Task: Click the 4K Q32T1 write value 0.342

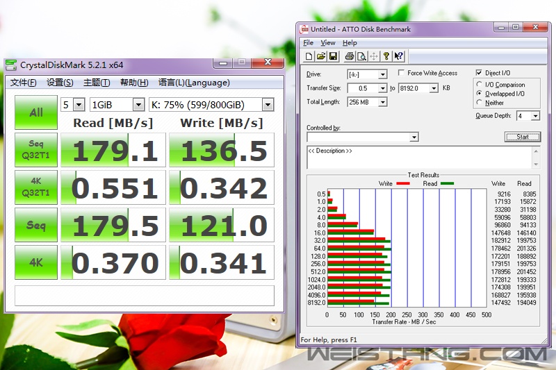Action: (222, 187)
